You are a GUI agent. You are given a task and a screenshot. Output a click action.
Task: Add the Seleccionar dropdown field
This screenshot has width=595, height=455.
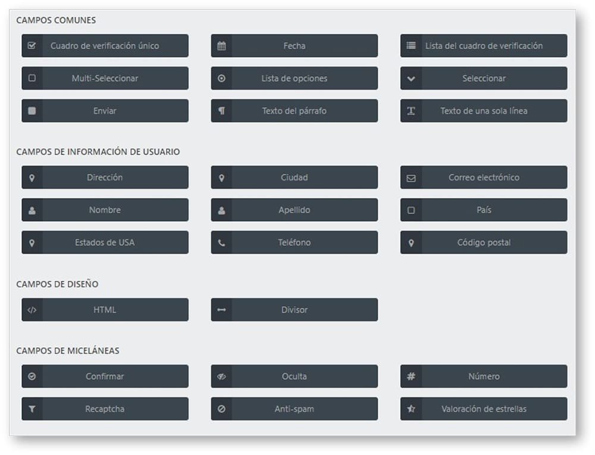pyautogui.click(x=483, y=79)
